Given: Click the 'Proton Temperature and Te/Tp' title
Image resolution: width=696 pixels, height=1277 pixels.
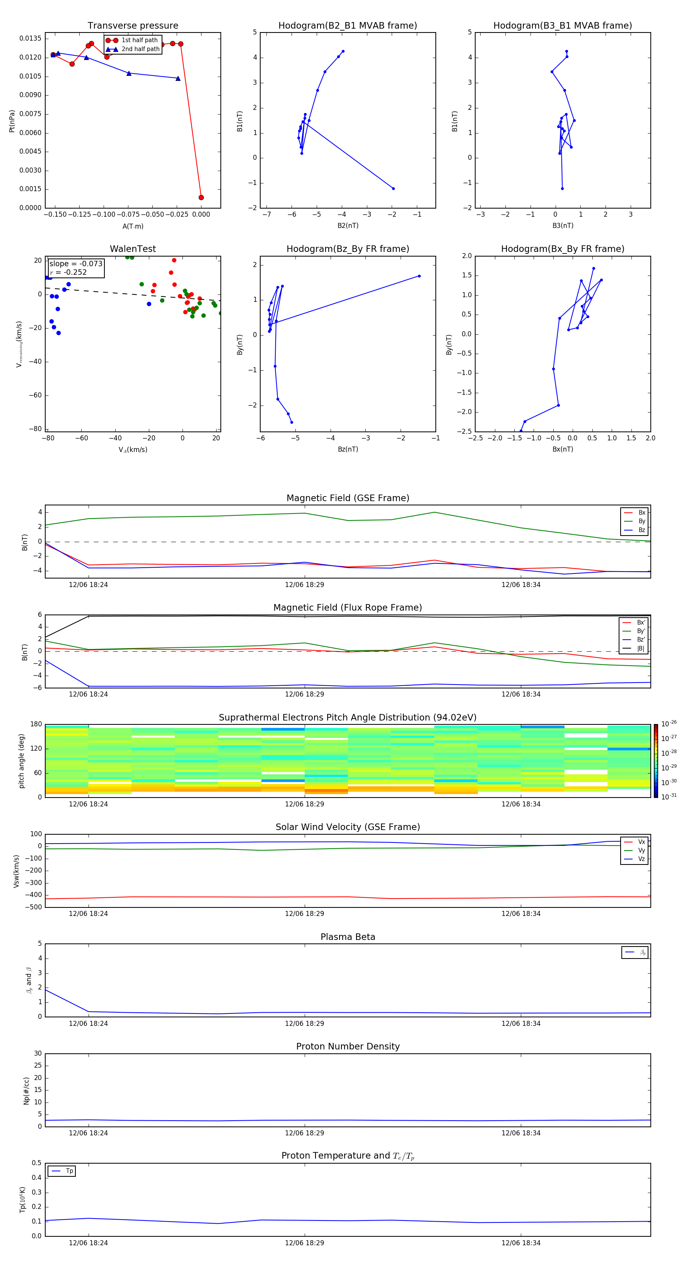Looking at the screenshot, I should [348, 1155].
